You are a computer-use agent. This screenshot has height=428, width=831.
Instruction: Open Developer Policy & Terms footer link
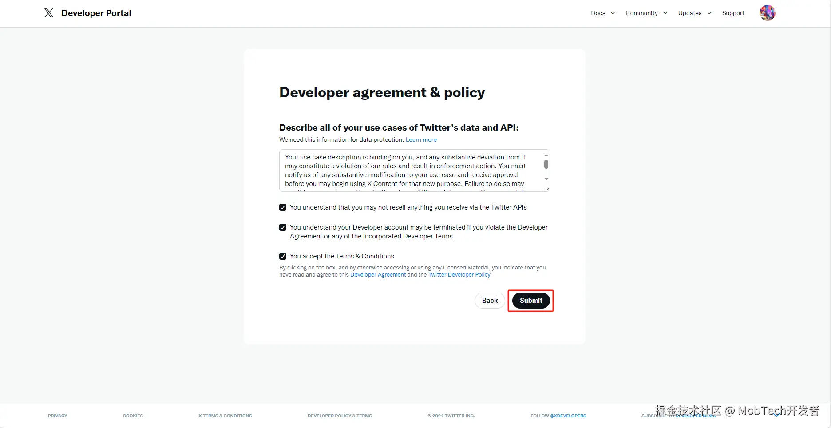tap(340, 416)
